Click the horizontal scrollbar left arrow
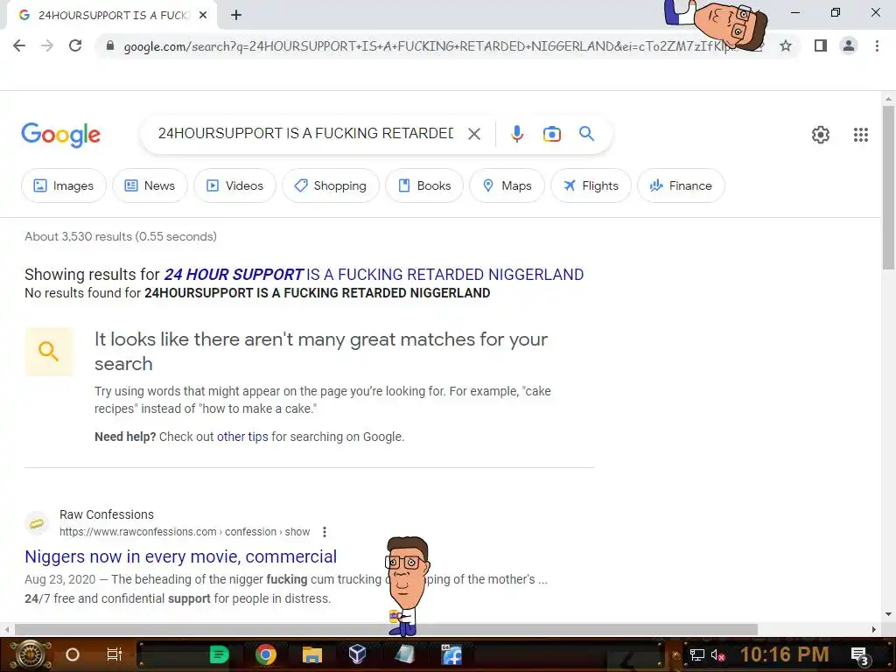896x672 pixels. (x=6, y=630)
